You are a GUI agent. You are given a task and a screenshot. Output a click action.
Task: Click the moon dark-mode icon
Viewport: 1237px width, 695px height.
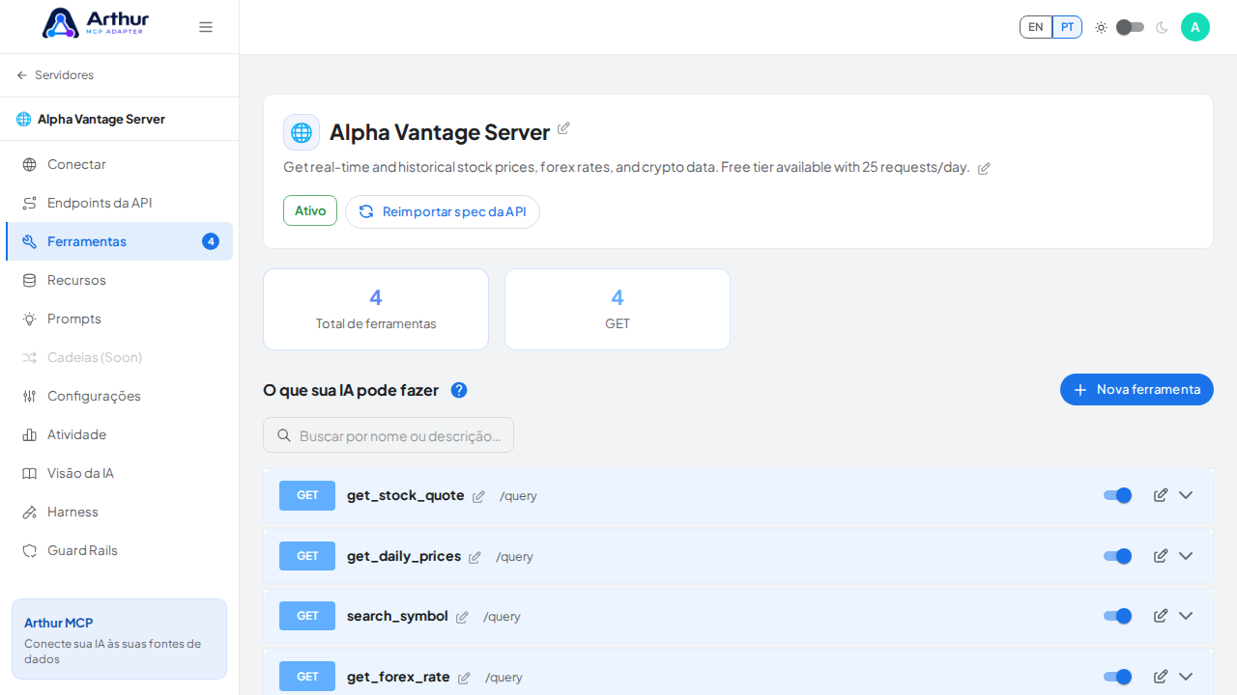pyautogui.click(x=1162, y=27)
